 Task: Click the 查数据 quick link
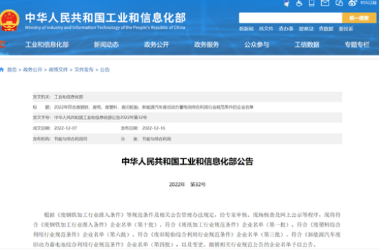coord(326,29)
